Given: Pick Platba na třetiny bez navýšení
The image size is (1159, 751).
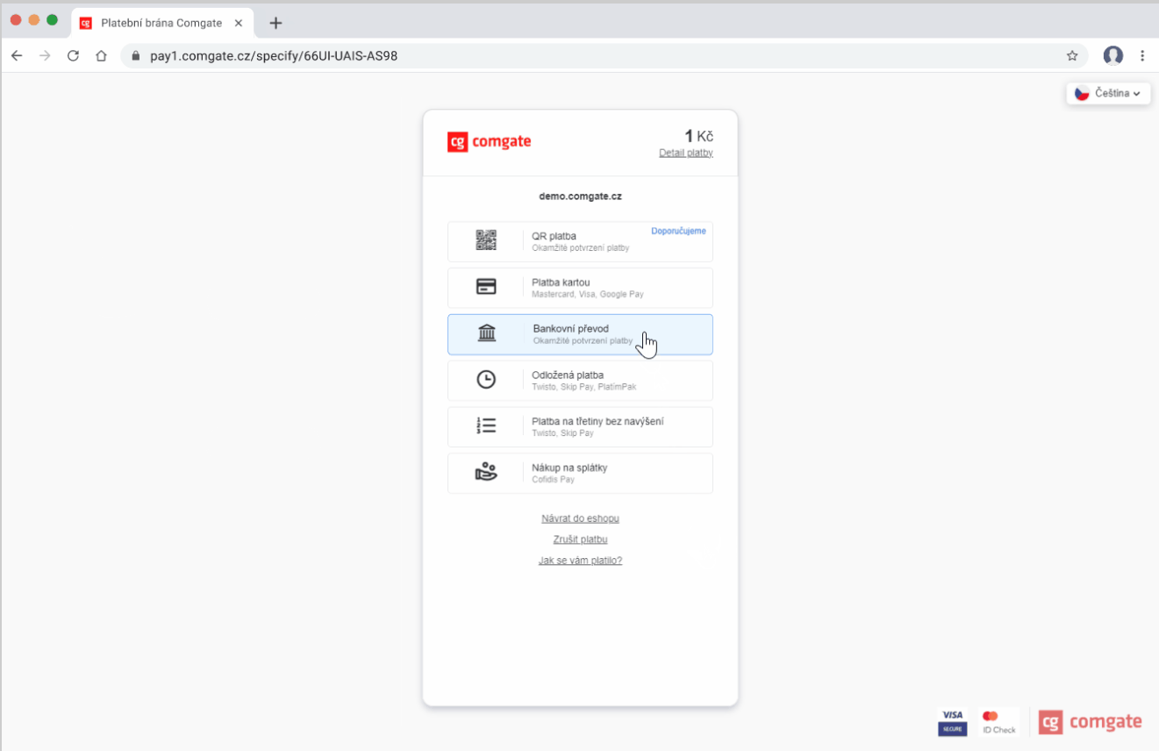Looking at the screenshot, I should coord(580,427).
